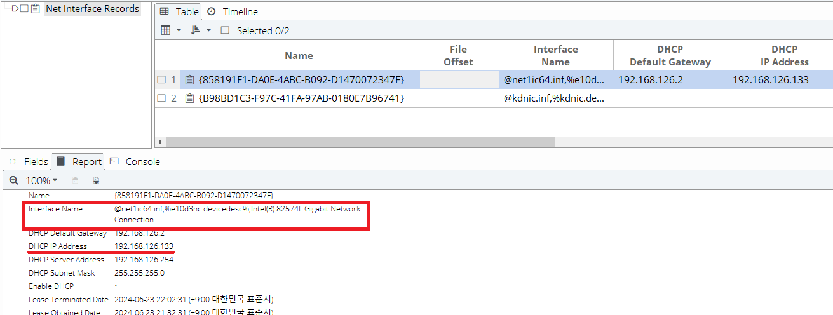Click the clipboard icon of row 1

point(189,80)
